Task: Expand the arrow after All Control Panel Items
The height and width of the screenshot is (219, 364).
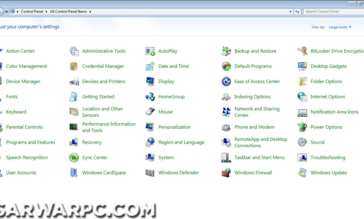Action: click(91, 12)
